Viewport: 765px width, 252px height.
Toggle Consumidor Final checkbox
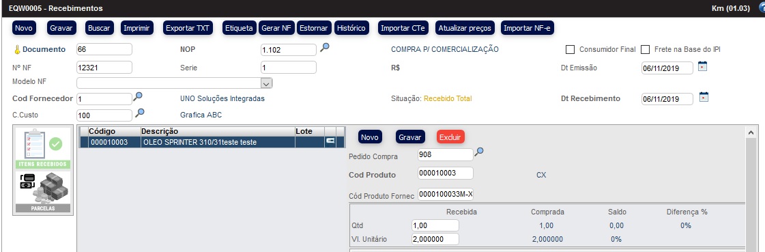[x=570, y=49]
